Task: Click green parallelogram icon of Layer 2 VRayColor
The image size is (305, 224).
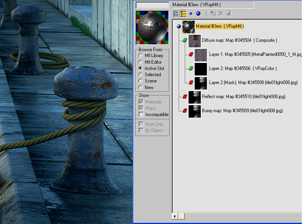Action: point(191,68)
